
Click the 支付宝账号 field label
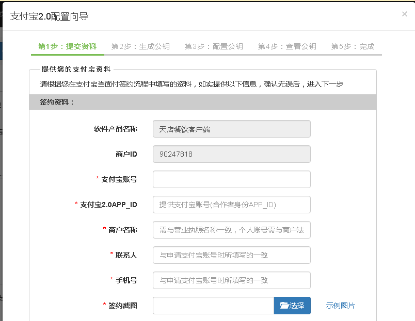(119, 180)
